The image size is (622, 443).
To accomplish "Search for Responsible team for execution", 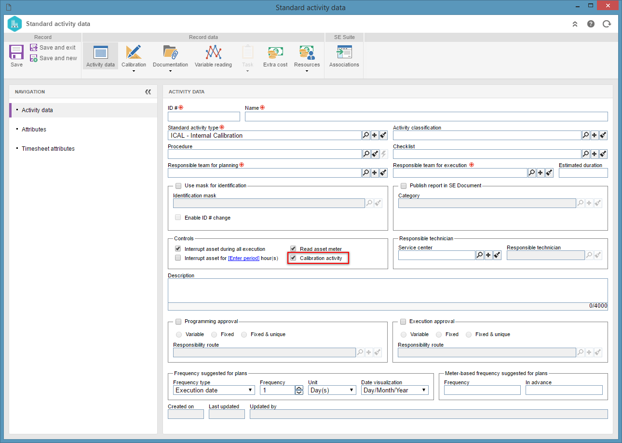I will tap(532, 173).
